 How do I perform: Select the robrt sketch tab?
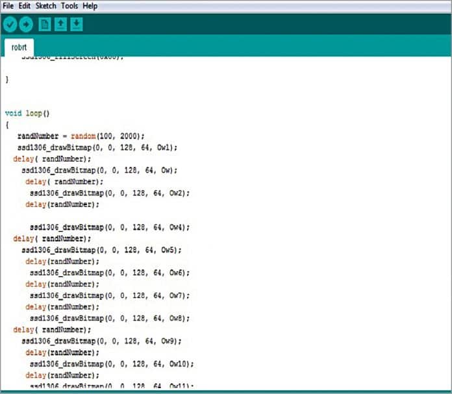[19, 47]
